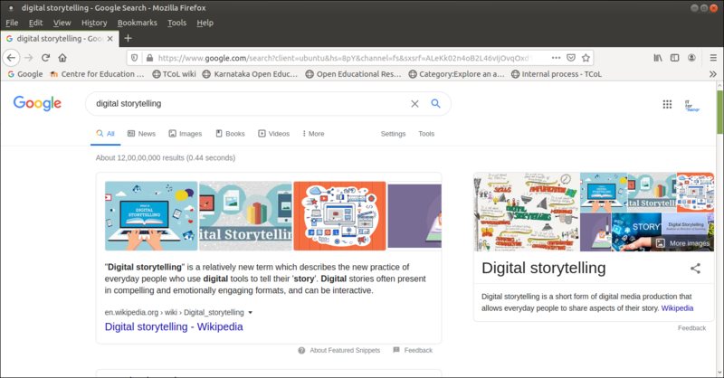Switch to the Books results tab
This screenshot has width=724, height=378.
pyautogui.click(x=230, y=133)
